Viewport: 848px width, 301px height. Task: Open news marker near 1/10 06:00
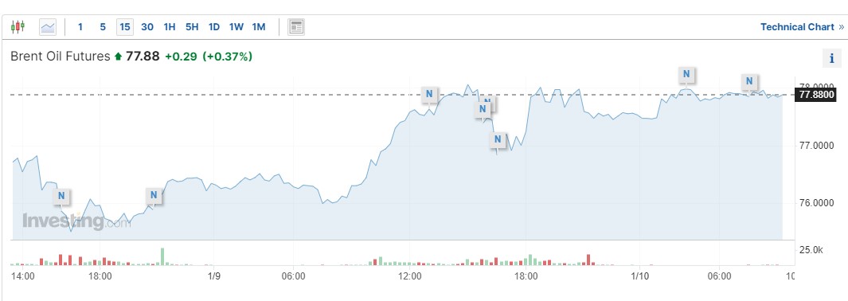(749, 81)
